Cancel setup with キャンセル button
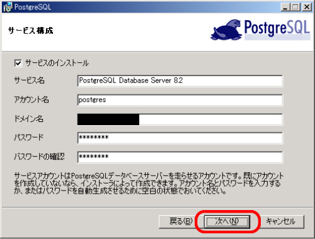Viewport: 315px width, 239px height. point(281,221)
